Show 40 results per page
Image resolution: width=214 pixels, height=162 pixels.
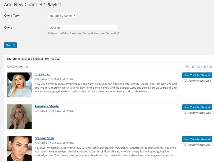click(x=205, y=67)
